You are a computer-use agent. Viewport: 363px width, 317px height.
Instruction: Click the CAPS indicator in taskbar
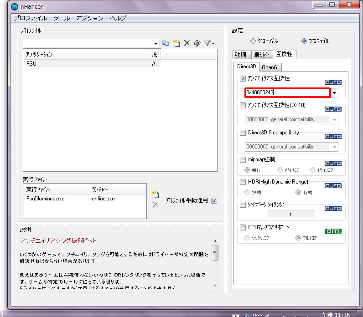258,315
